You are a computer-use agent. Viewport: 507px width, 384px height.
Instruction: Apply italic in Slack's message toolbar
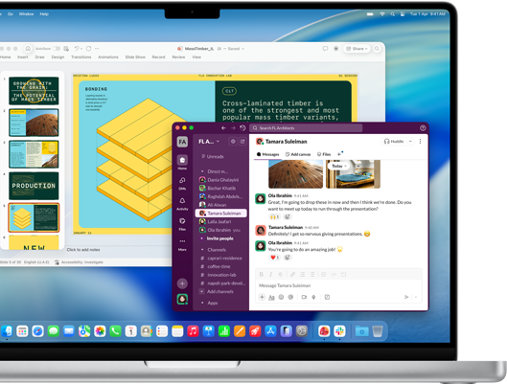pos(271,274)
